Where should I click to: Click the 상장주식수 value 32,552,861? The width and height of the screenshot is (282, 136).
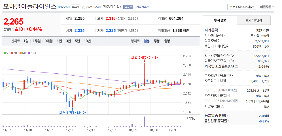pos(261,41)
